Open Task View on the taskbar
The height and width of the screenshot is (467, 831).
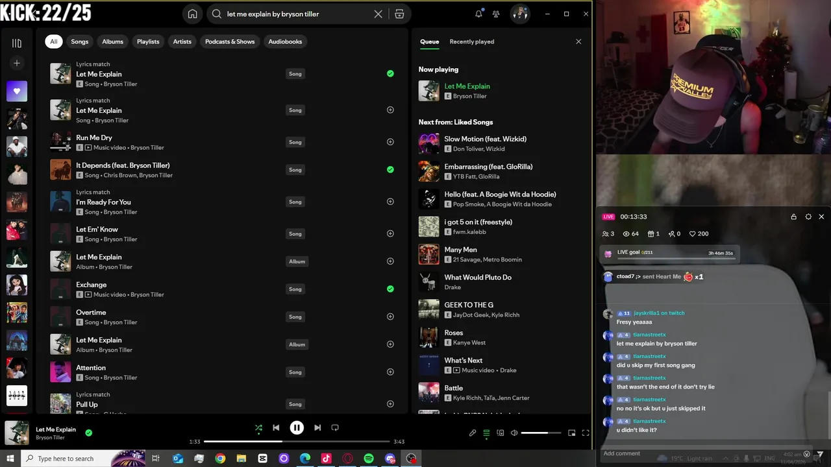coord(156,459)
